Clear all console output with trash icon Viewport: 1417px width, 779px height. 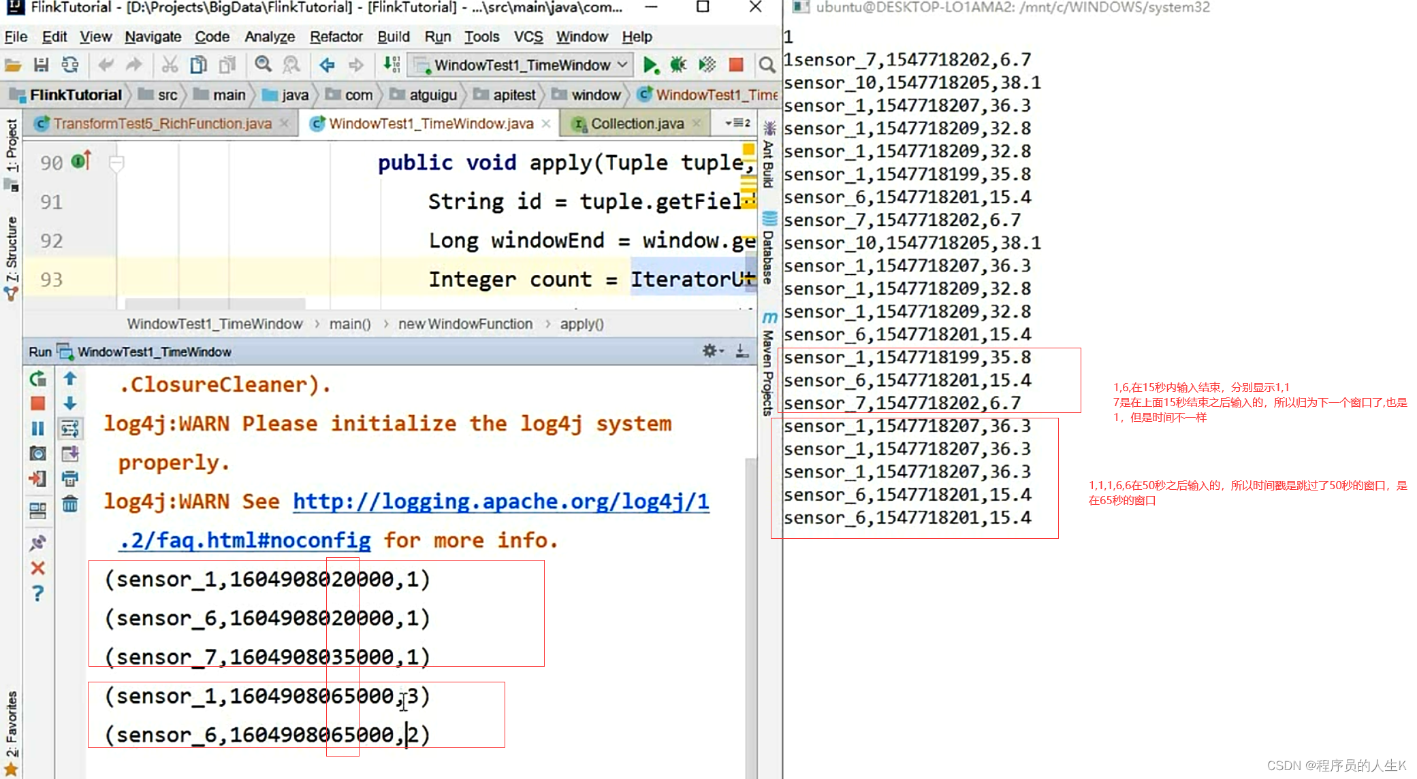pos(70,504)
